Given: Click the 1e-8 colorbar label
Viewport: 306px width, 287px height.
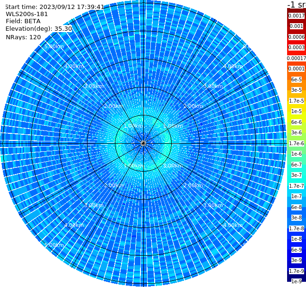Looking at the screenshot, I should (x=297, y=239).
